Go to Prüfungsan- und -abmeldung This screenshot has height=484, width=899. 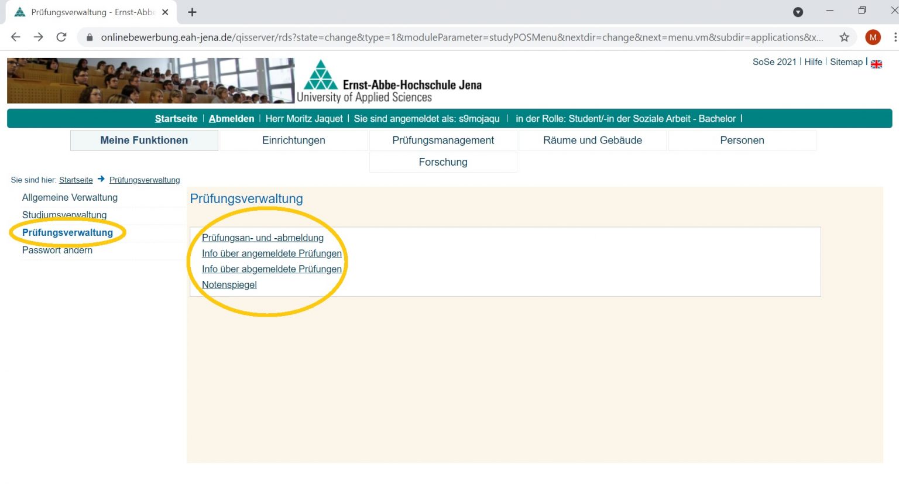263,238
